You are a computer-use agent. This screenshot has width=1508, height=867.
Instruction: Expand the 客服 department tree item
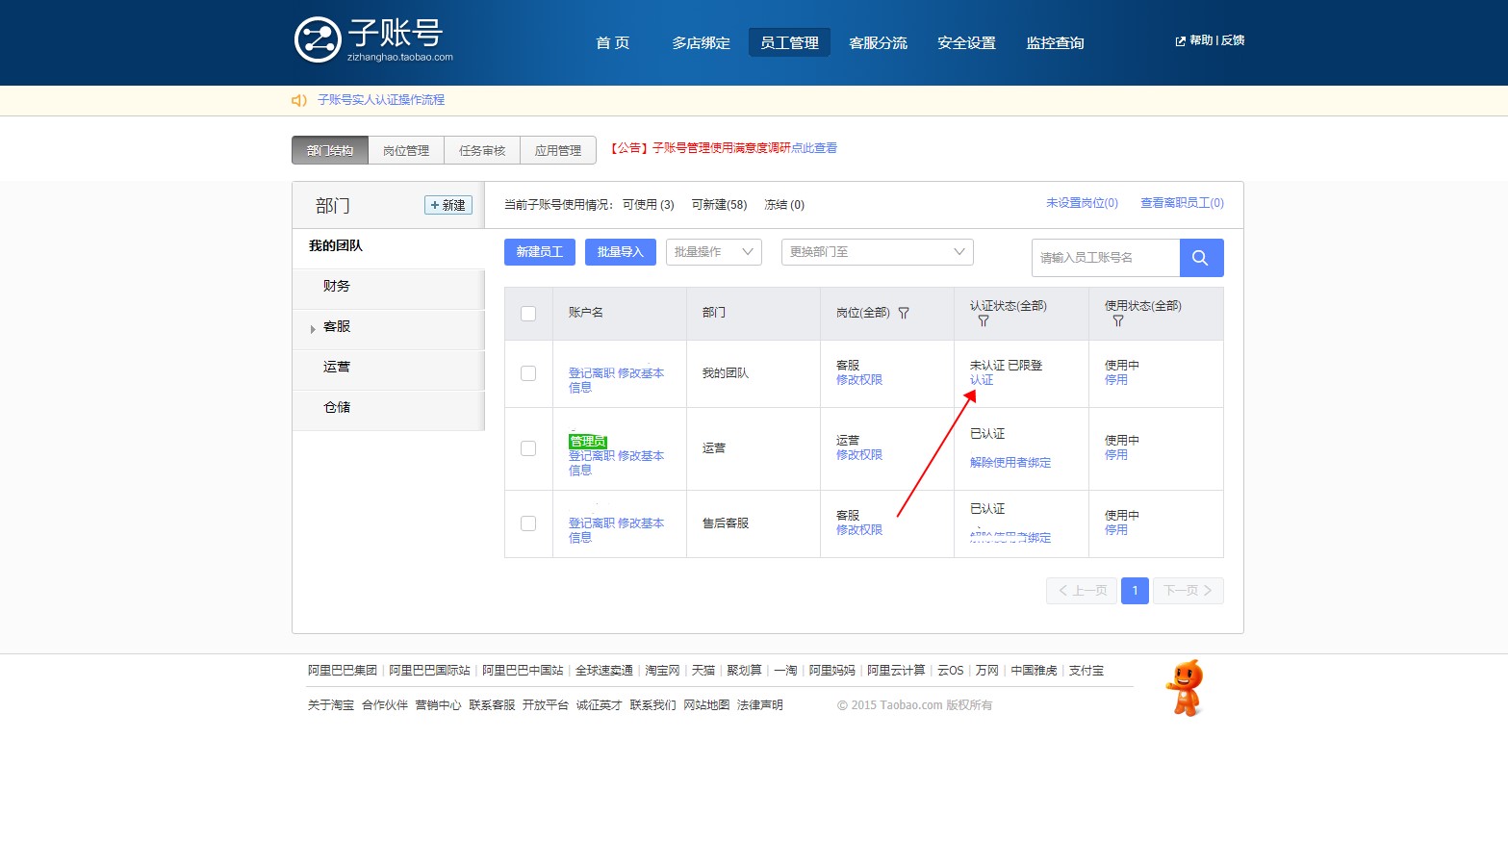313,328
